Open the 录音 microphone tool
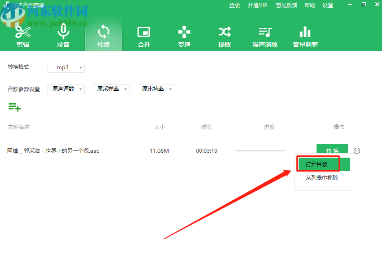This screenshot has height=256, width=382. point(63,36)
